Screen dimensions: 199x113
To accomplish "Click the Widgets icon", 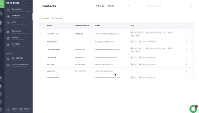I will [8, 38].
